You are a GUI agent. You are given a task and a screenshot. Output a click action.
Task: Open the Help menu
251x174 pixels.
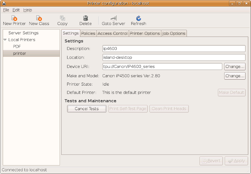(28, 10)
